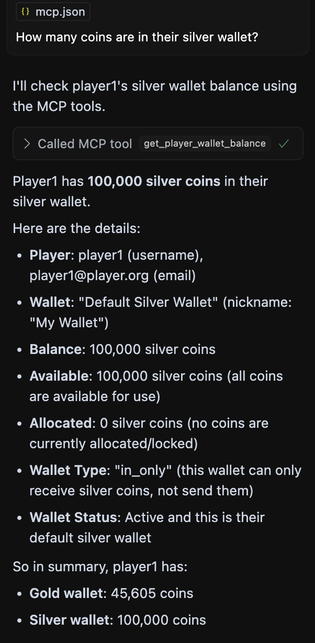This screenshot has width=315, height=643.
Task: Click the "Called MCP tool" label
Action: coord(85,143)
